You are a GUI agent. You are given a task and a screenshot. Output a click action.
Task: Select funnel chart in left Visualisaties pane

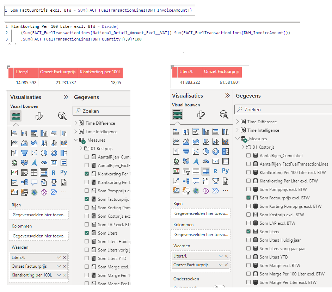[24, 153]
